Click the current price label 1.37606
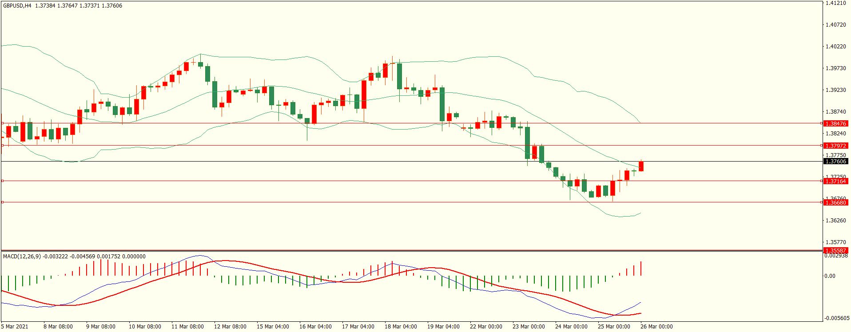 click(835, 162)
